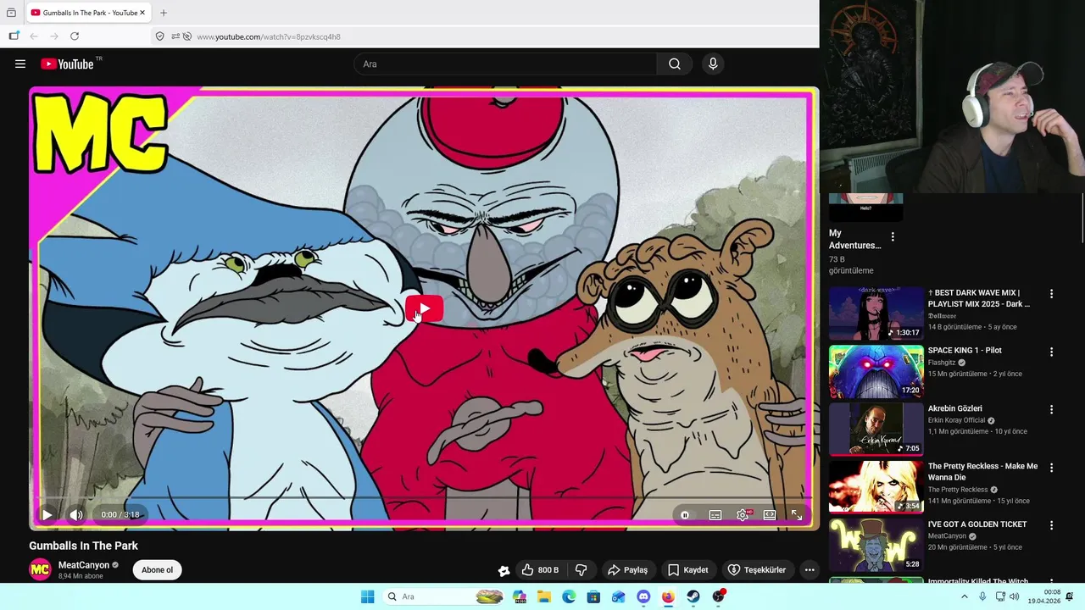Toggle subtitles with the captions button
This screenshot has width=1085, height=610.
click(x=715, y=515)
